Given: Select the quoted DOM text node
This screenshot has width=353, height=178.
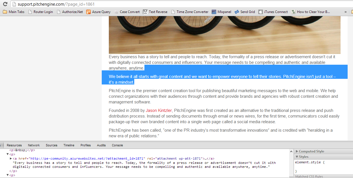Looking at the screenshot, I should click(x=144, y=165).
